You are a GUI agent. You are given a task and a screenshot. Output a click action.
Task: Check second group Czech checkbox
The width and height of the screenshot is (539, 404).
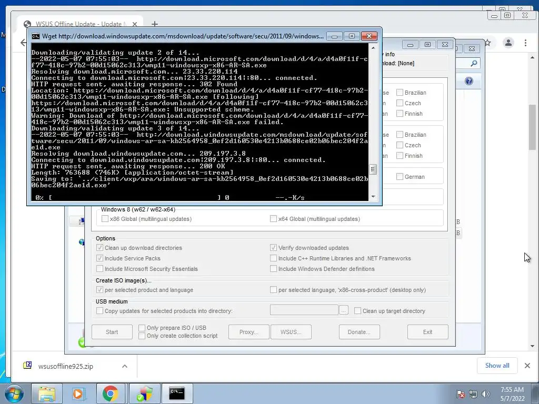point(400,145)
